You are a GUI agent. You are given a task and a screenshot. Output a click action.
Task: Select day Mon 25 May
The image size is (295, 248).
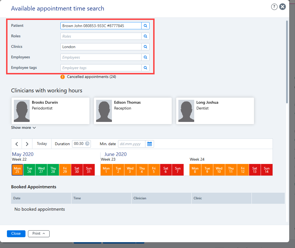pyautogui.click(x=17, y=170)
